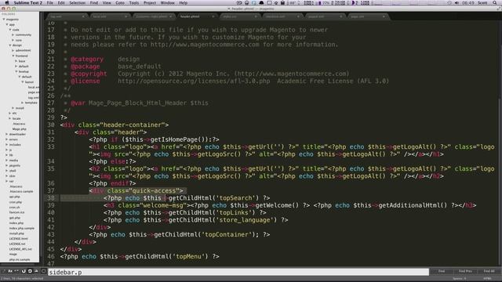
Task: Open Mage.php in the sidebar
Action: coord(19,128)
